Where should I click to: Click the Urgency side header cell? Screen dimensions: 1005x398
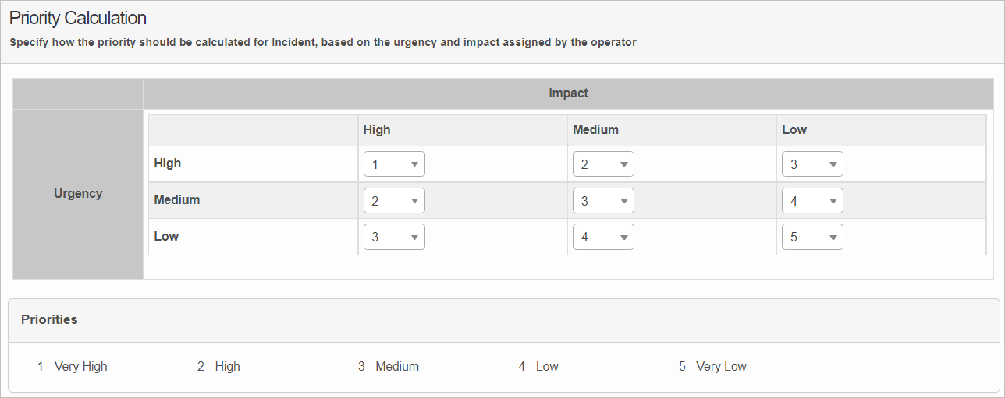(x=78, y=193)
